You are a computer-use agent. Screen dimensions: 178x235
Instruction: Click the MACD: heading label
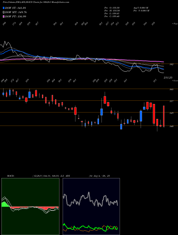10,176
